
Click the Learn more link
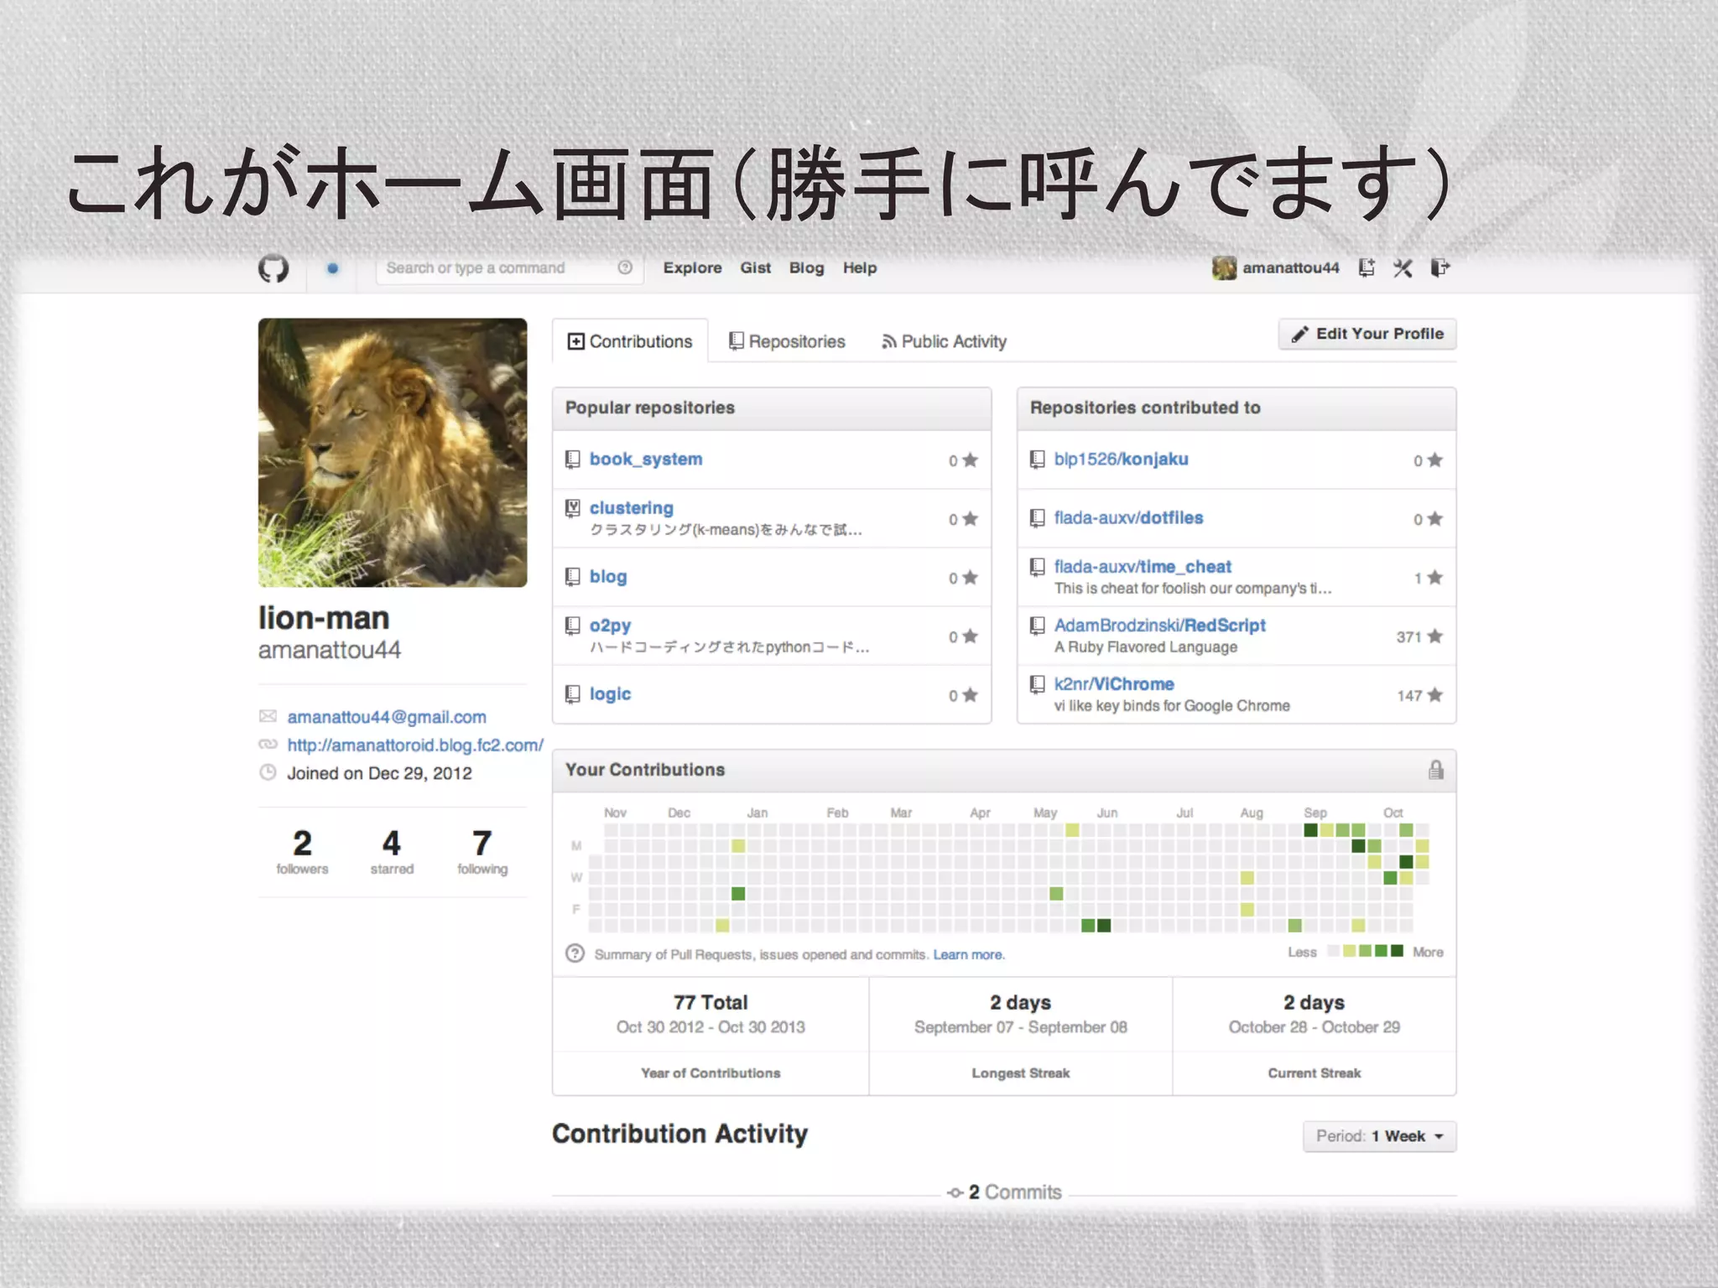[968, 954]
